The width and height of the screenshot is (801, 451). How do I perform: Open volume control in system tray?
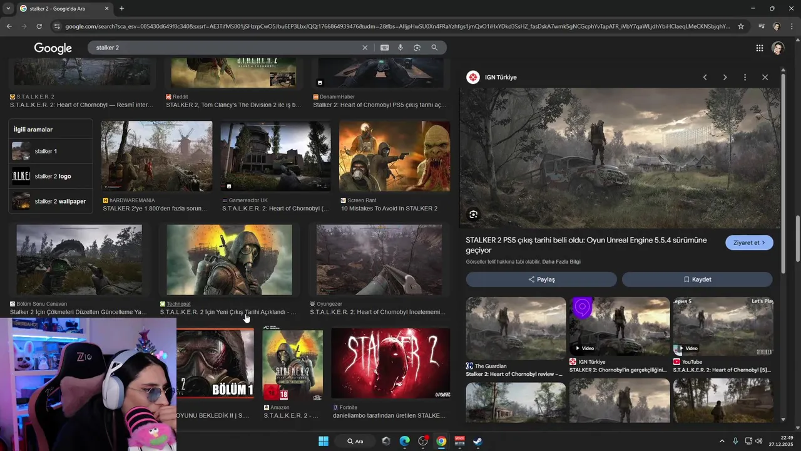tap(759, 441)
